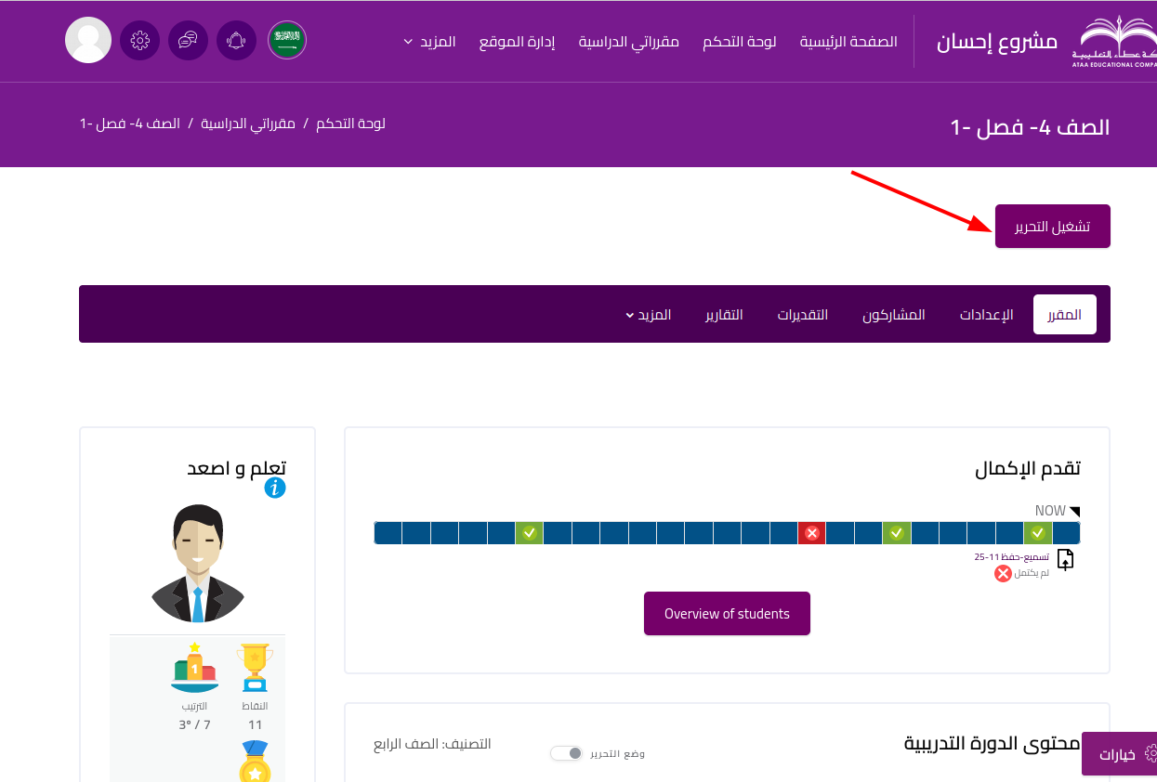
Task: Open the messages chat icon
Action: pos(189,41)
